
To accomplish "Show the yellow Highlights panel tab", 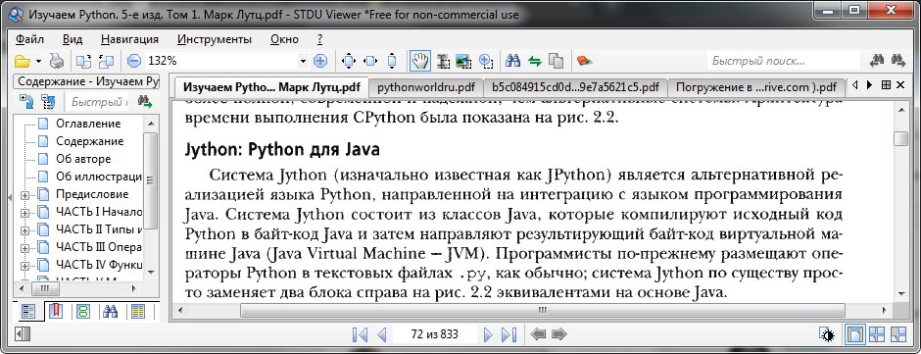I will (138, 311).
